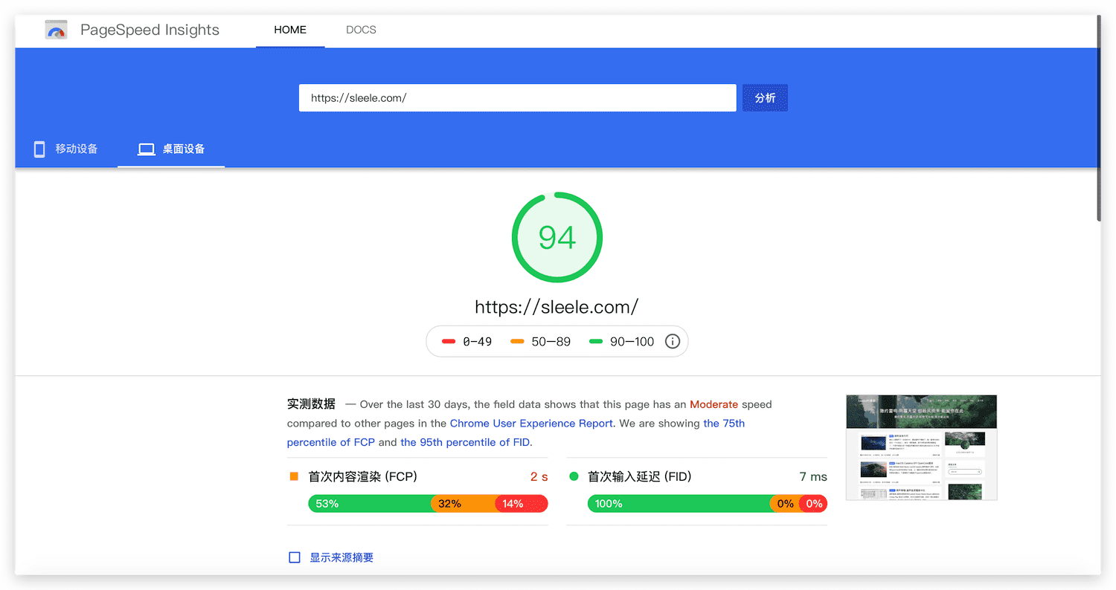This screenshot has height=590, width=1116.
Task: Click the 94 performance score gauge
Action: pos(557,238)
